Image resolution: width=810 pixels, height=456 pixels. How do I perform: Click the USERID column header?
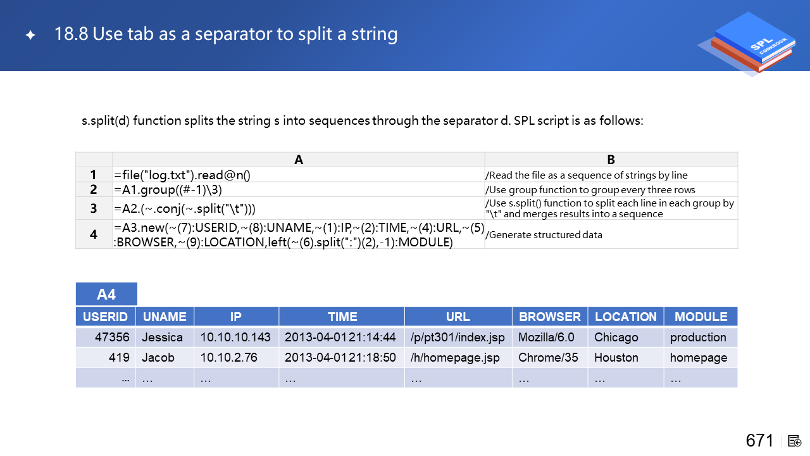[x=106, y=317]
